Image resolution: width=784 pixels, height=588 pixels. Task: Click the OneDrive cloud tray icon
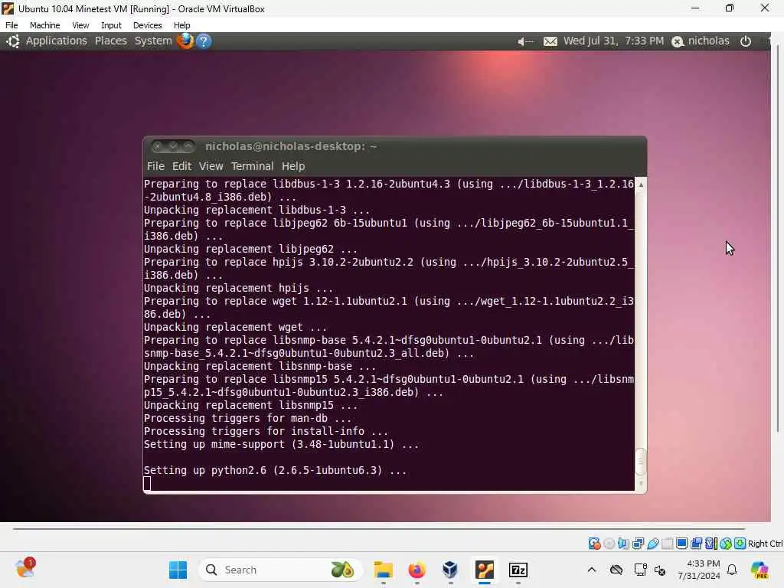coord(616,570)
